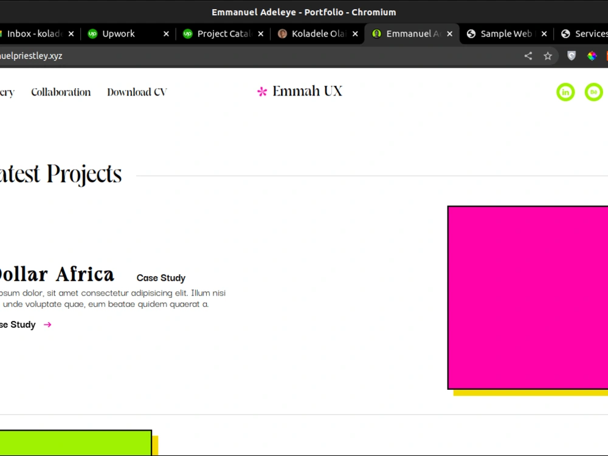Close the Inbox tab
The image size is (608, 456).
(x=71, y=33)
